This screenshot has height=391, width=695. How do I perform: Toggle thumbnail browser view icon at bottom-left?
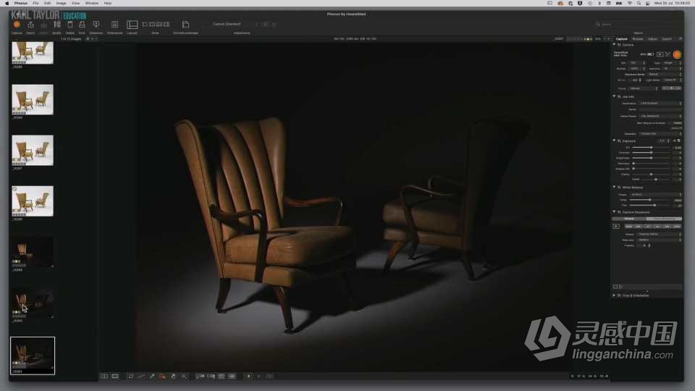click(x=104, y=376)
